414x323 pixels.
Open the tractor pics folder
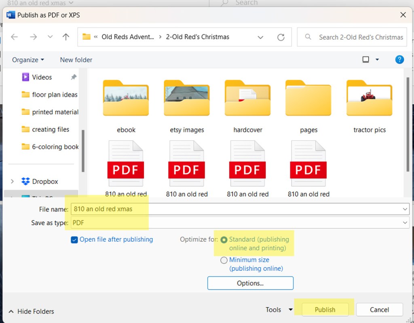[x=369, y=99]
